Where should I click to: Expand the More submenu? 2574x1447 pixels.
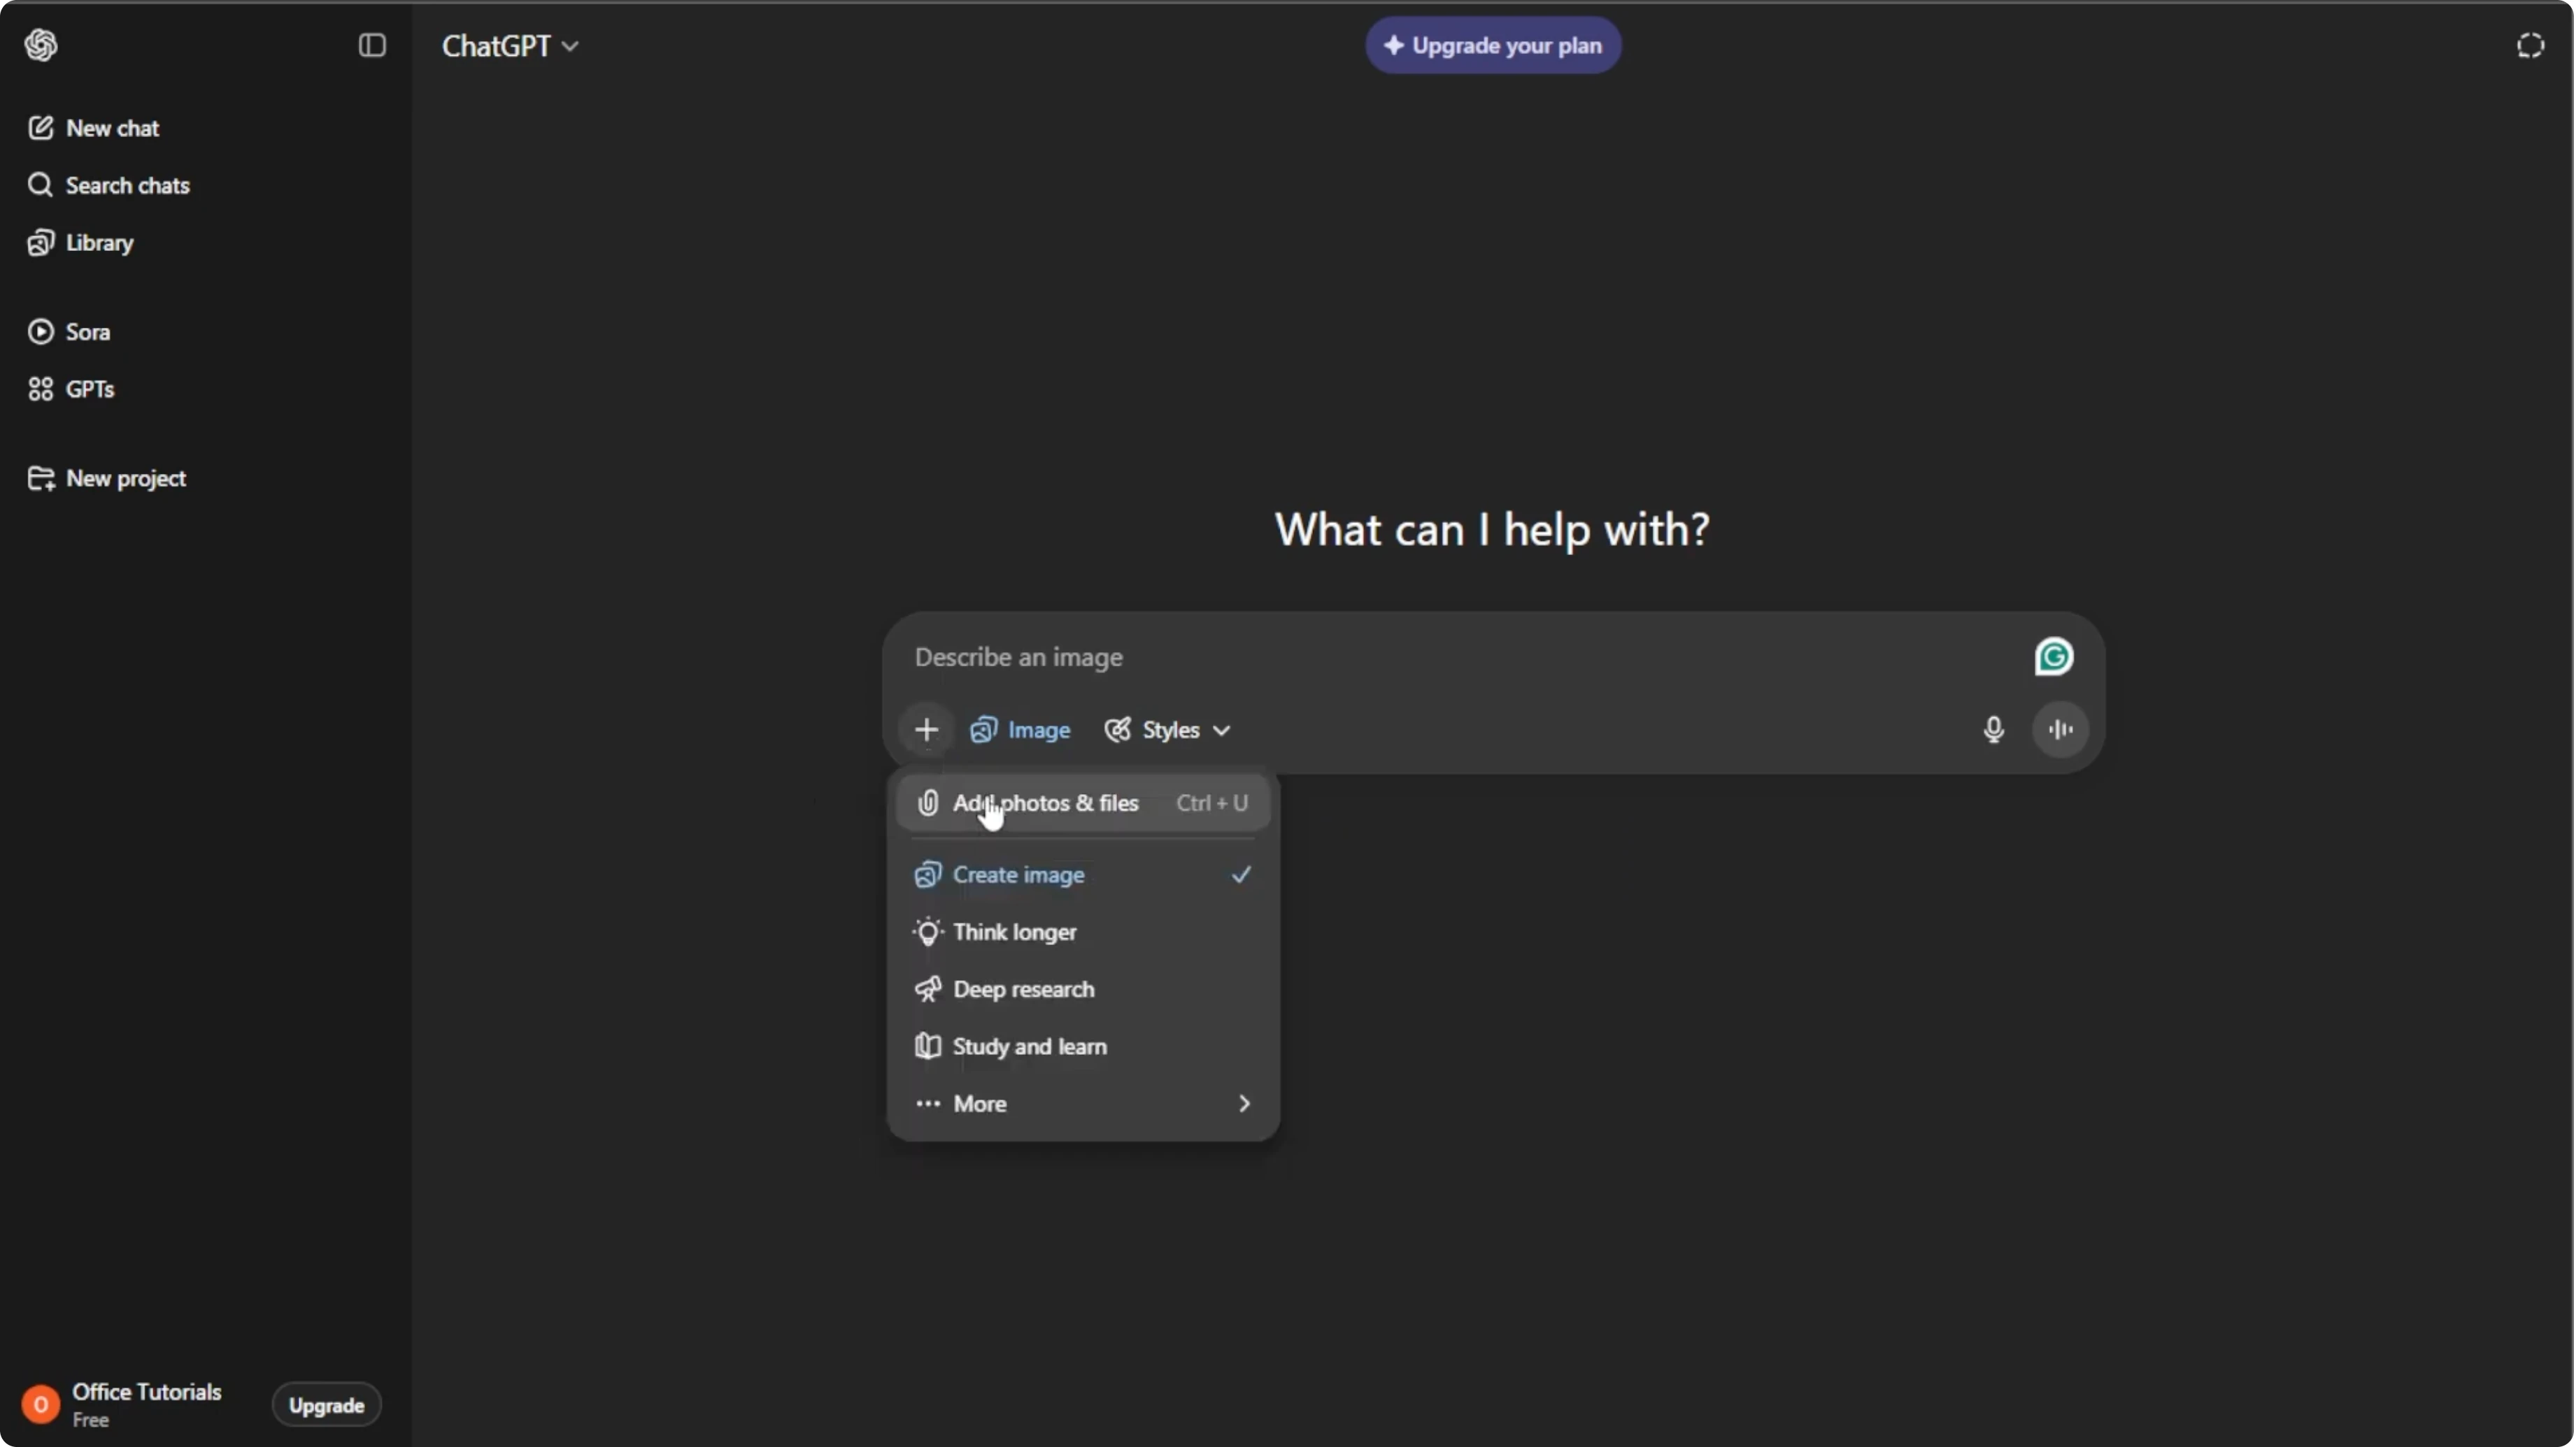(x=1083, y=1104)
